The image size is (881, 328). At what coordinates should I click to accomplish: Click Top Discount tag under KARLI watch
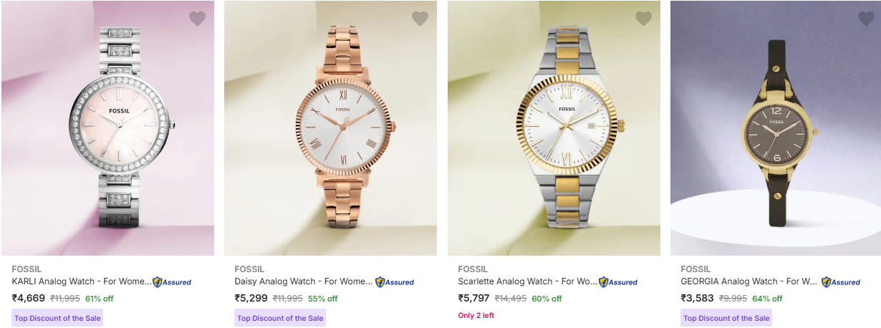[x=58, y=318]
